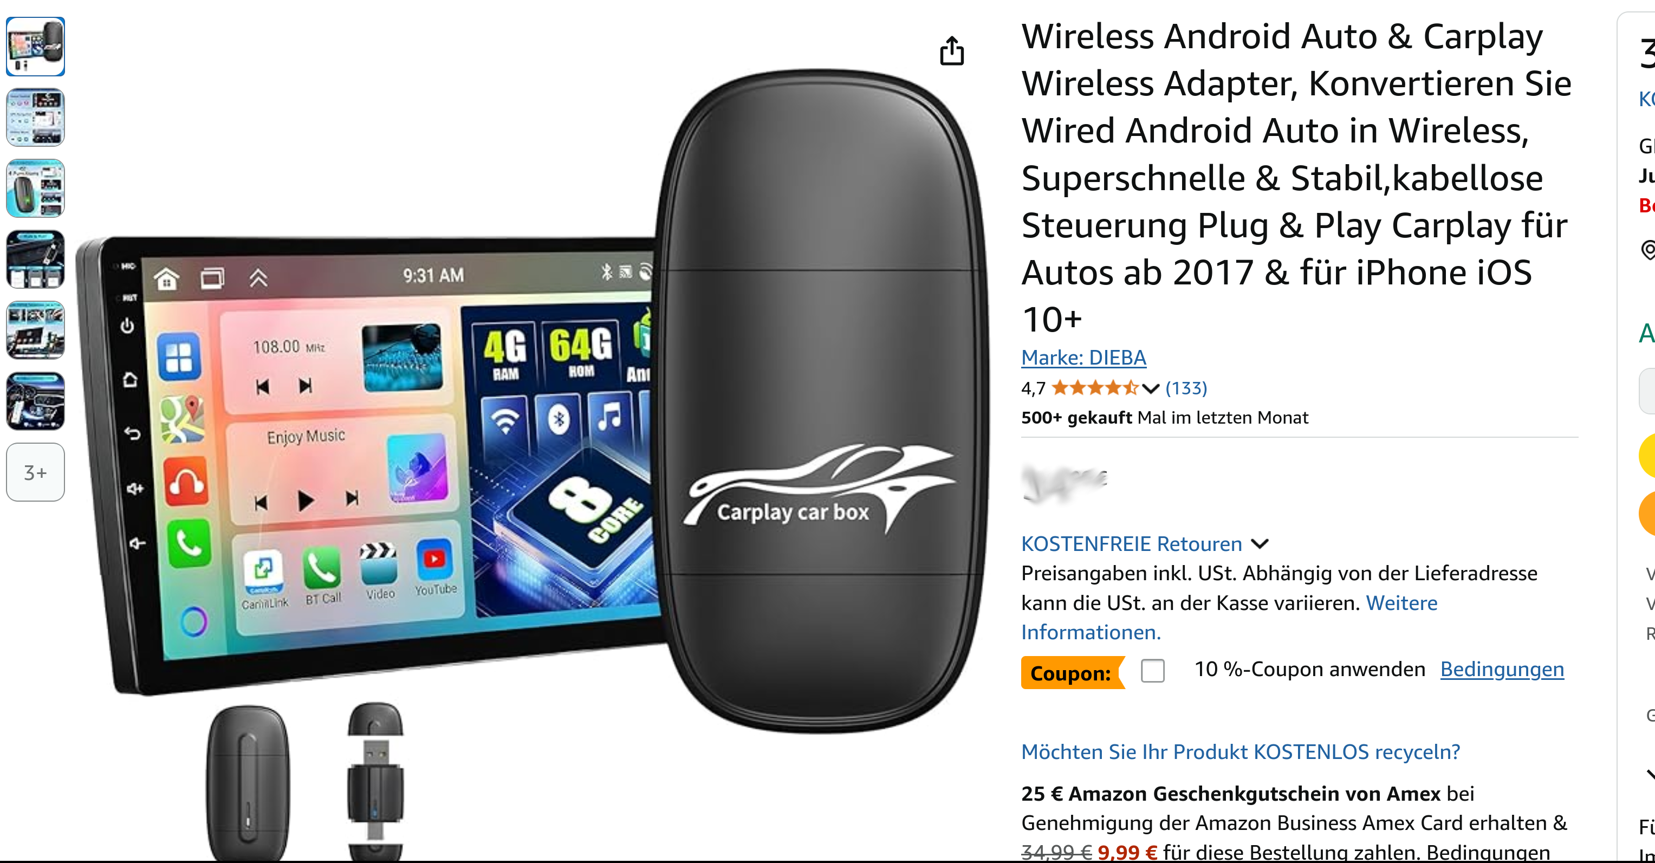
Task: Open the (133) reviews count link
Action: point(1186,388)
